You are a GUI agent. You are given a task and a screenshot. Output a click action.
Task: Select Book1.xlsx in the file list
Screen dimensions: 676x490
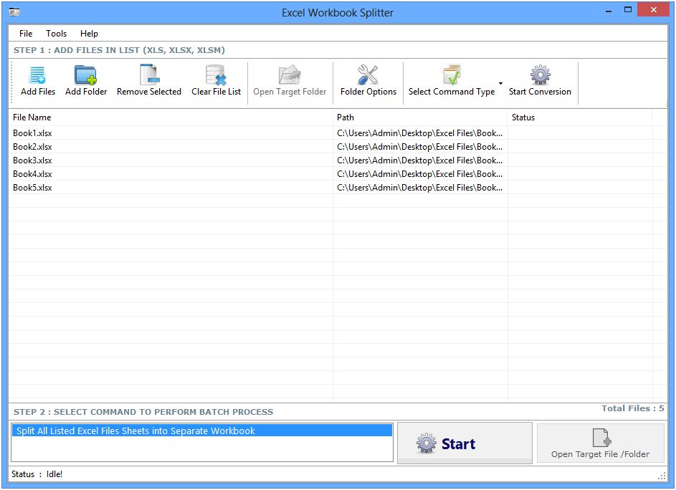click(x=32, y=133)
